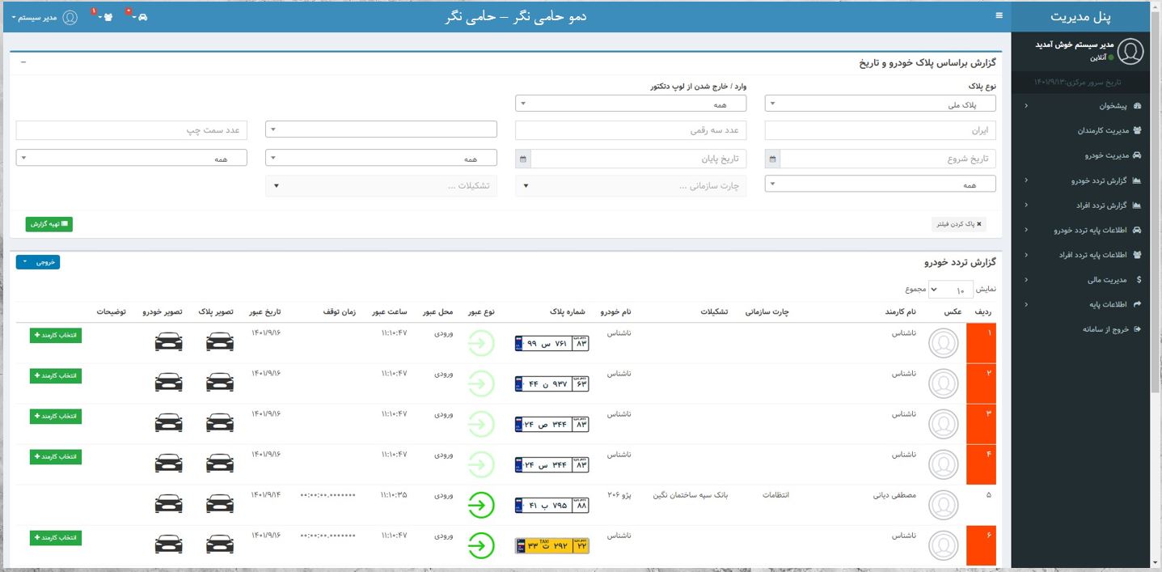
Task: Click خروج از سامانه to log out
Action: (x=1080, y=329)
